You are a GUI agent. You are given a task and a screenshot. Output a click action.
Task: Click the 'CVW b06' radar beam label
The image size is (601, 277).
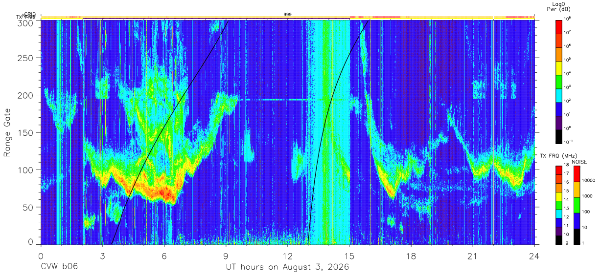[59, 267]
